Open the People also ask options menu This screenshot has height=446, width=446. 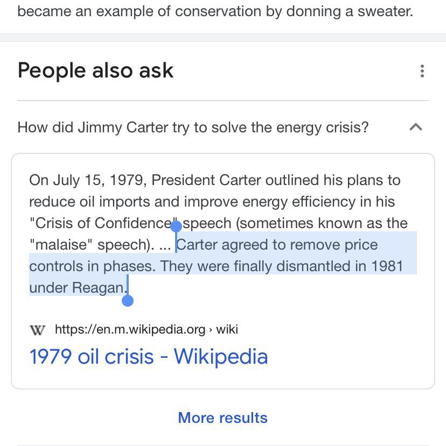[422, 71]
